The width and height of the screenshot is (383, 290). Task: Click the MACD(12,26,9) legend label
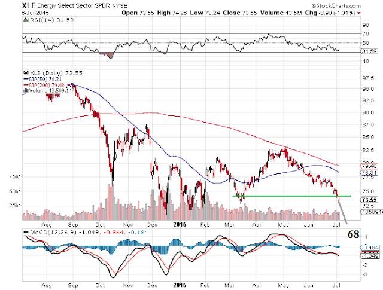tap(53, 232)
